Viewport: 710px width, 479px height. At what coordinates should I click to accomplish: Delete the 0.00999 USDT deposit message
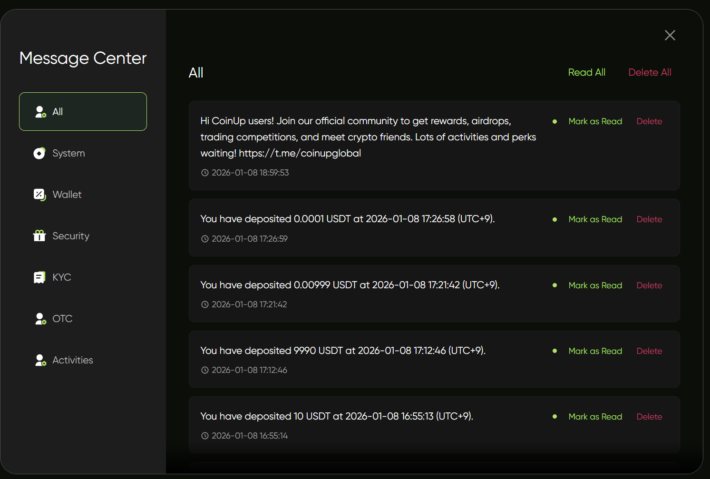(x=649, y=285)
